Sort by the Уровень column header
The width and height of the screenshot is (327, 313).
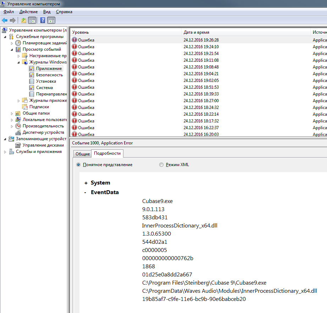pos(126,32)
